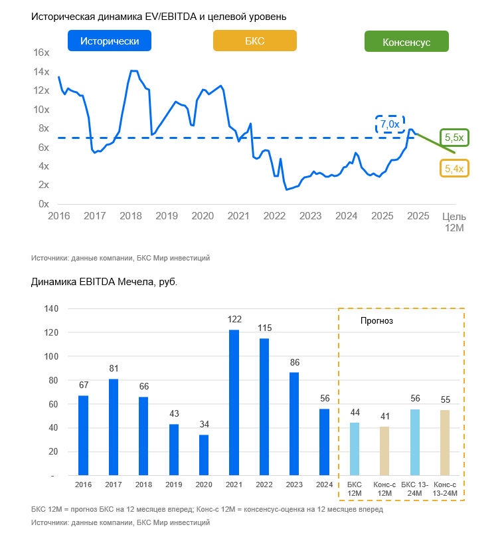The image size is (502, 539).
Task: Click the Прогноз label in the dashed box
Action: click(377, 320)
